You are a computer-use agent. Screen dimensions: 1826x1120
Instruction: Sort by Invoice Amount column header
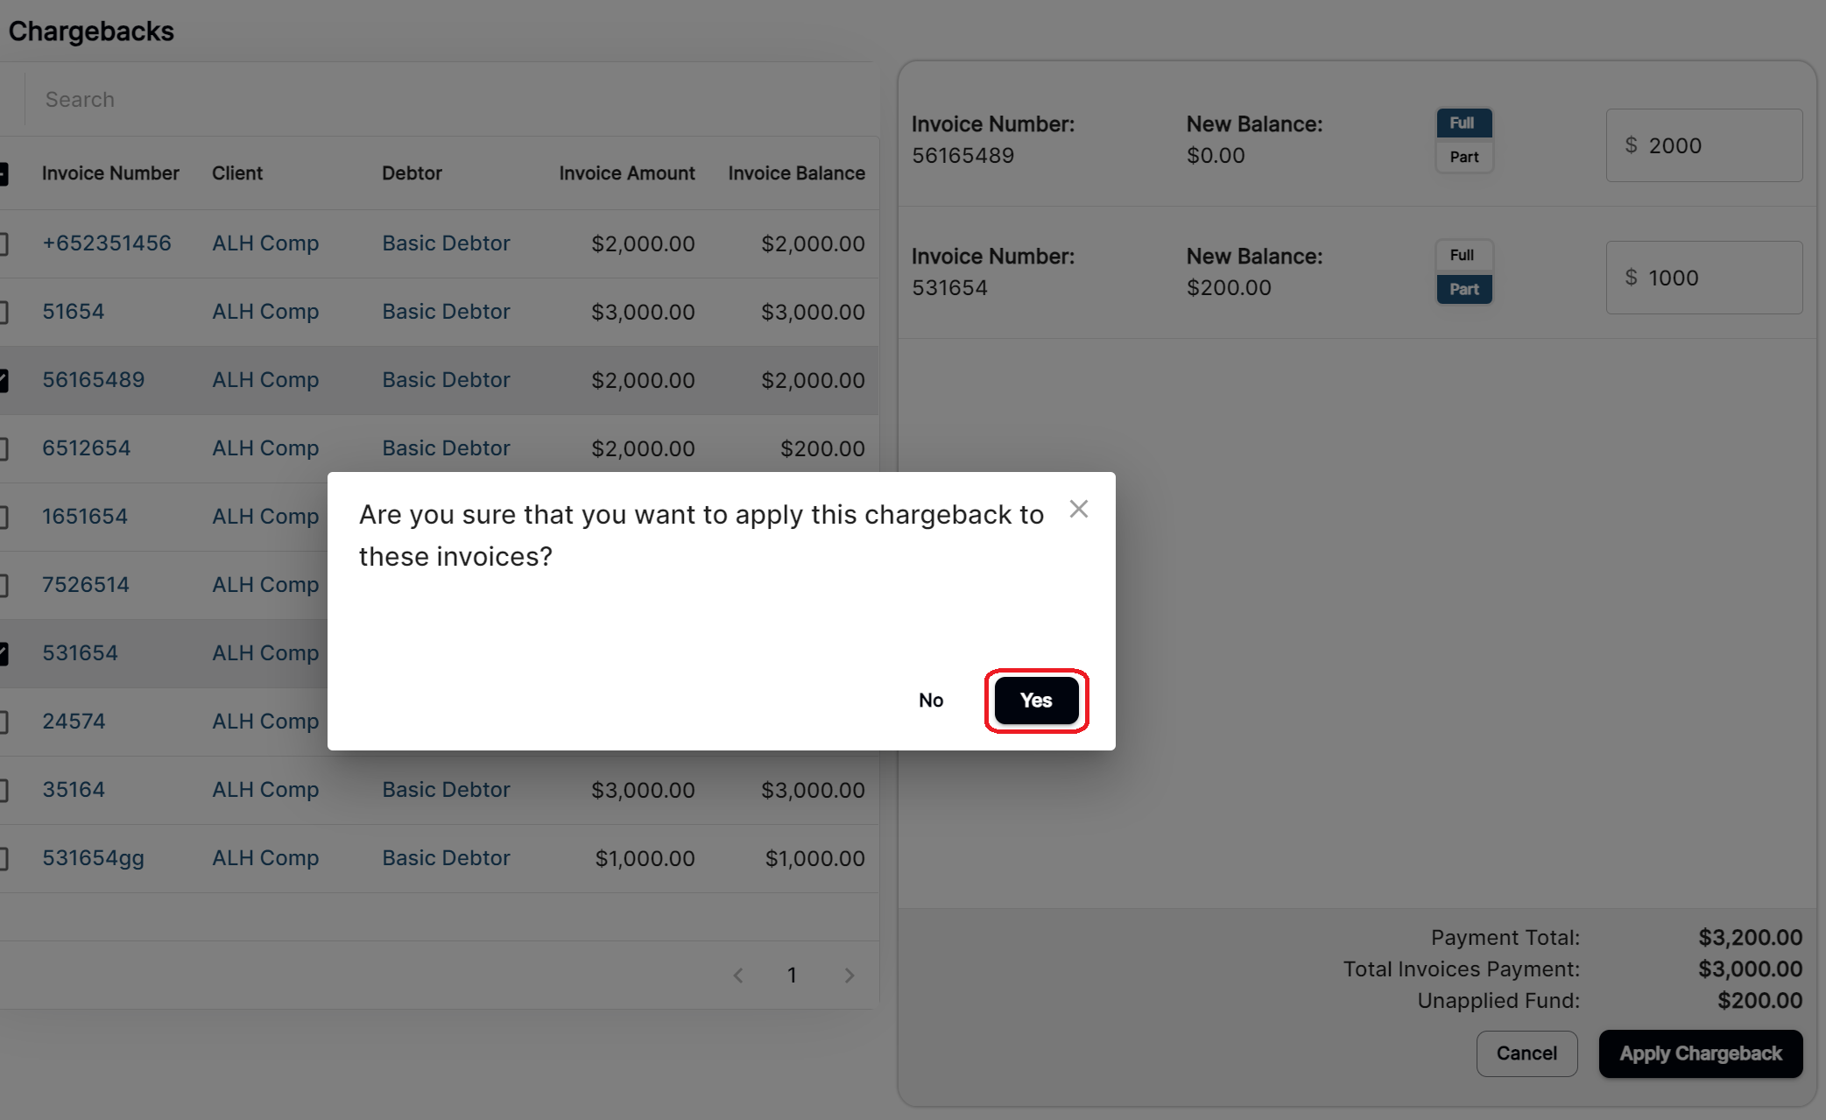(627, 173)
